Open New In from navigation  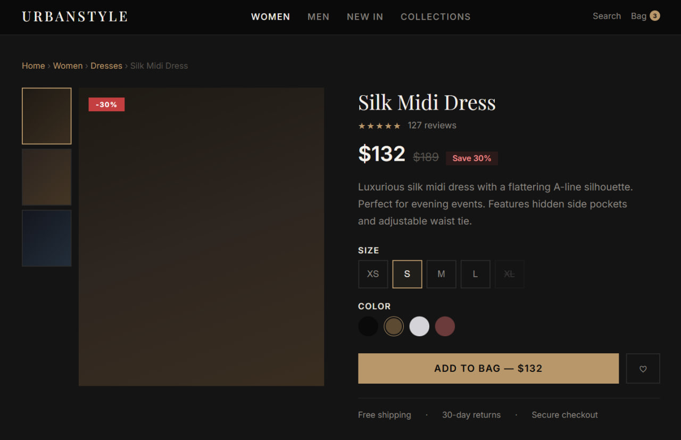(364, 17)
